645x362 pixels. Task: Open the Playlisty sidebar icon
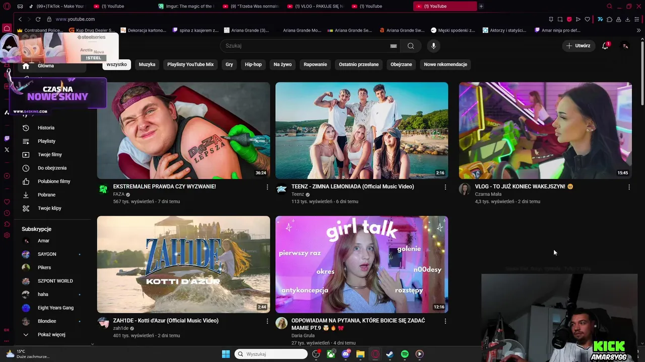click(26, 141)
